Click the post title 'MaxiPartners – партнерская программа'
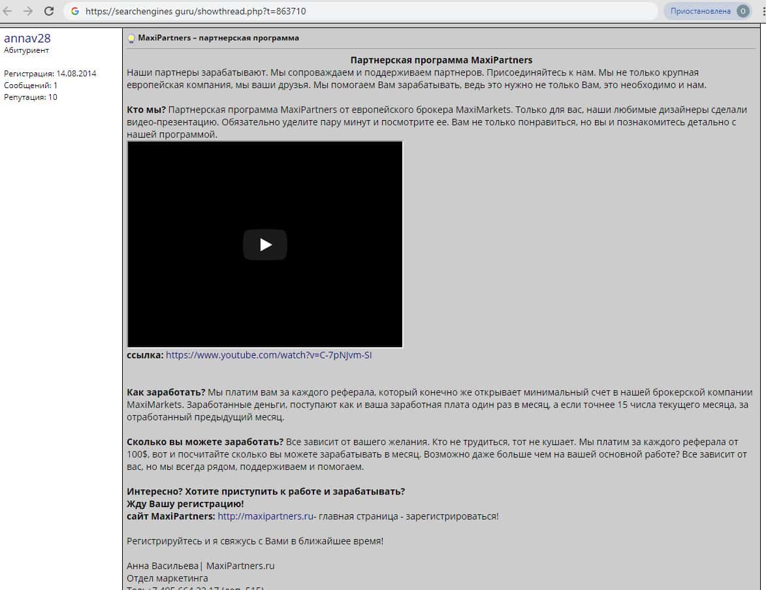 [x=218, y=38]
